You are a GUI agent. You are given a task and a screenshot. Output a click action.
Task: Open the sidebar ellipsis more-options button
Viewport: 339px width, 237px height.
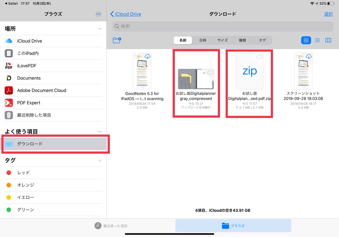[x=99, y=14]
